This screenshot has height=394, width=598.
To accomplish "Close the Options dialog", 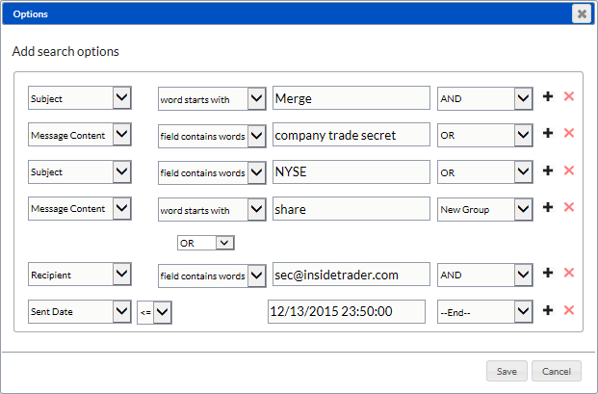I will [x=581, y=13].
